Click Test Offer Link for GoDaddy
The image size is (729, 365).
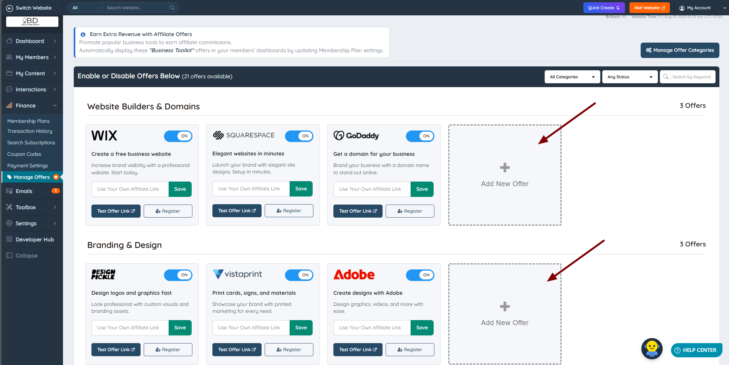click(358, 211)
